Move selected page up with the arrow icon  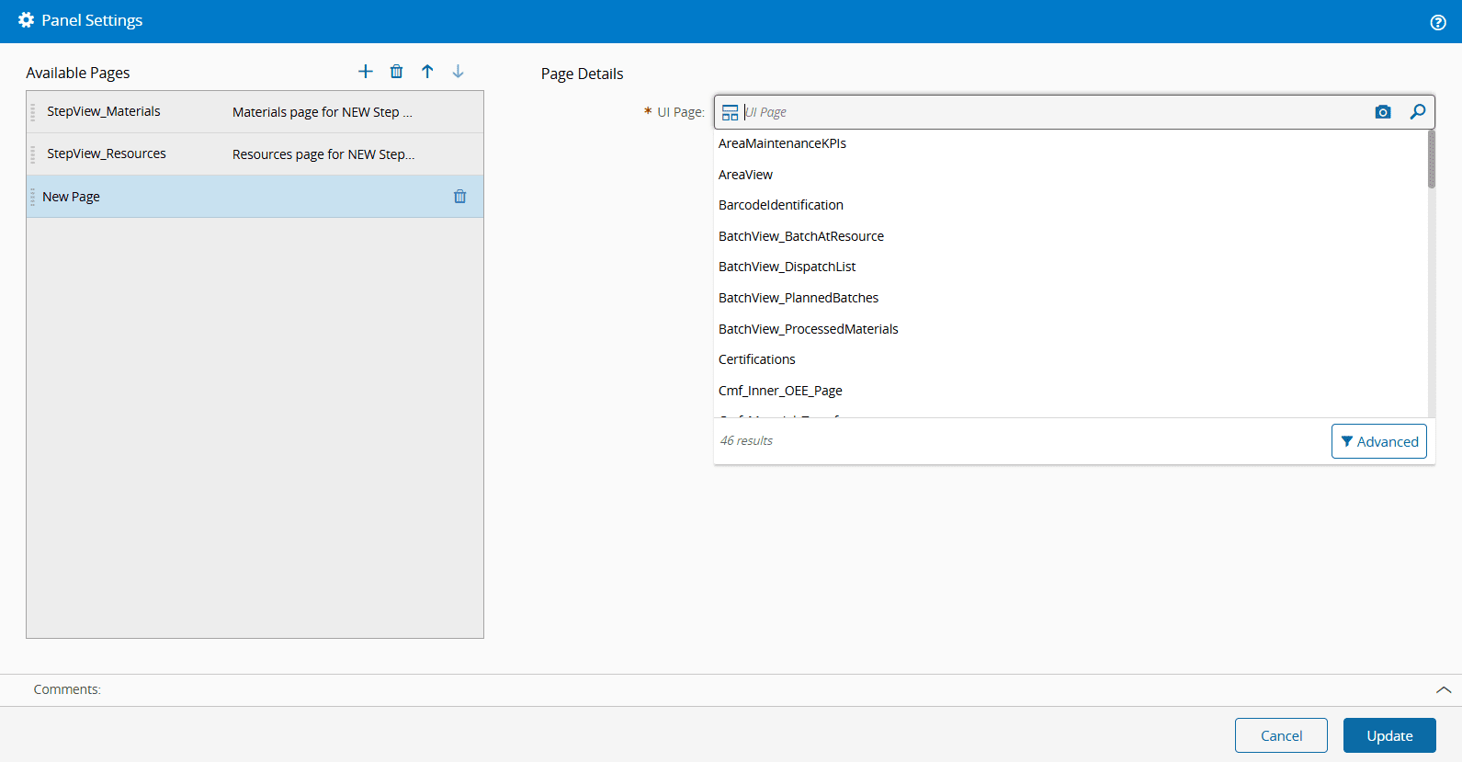pos(427,72)
